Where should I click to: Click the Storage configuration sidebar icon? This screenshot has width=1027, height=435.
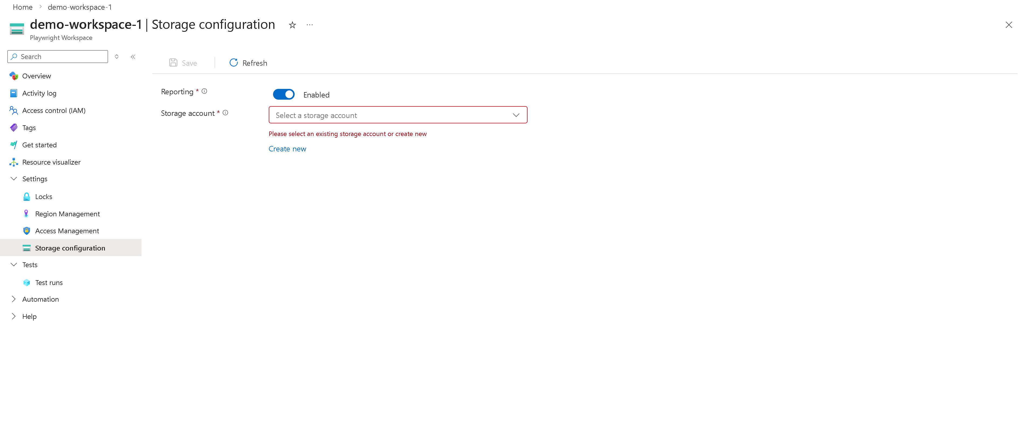[x=27, y=248]
